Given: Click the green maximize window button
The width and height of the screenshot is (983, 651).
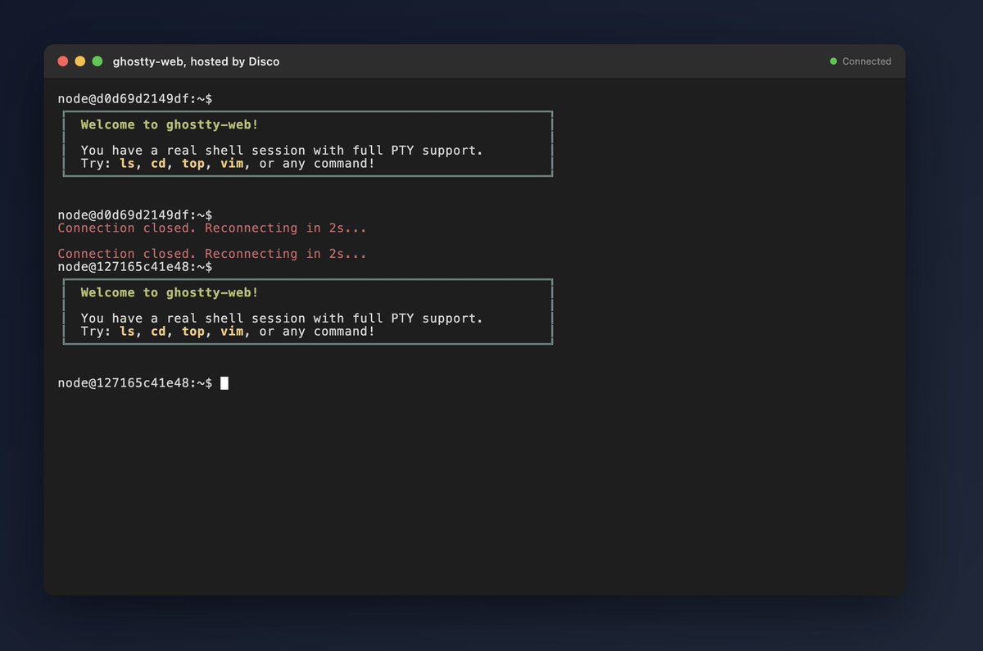Looking at the screenshot, I should coord(97,61).
